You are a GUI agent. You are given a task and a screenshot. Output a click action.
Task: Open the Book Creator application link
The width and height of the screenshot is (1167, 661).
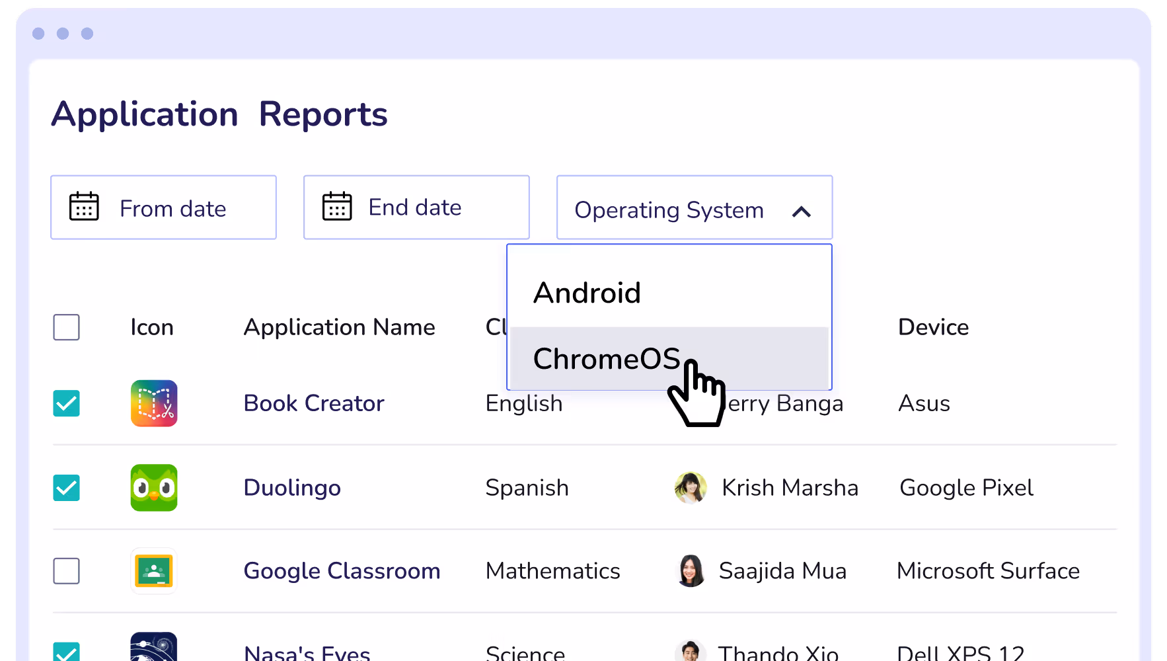point(314,403)
